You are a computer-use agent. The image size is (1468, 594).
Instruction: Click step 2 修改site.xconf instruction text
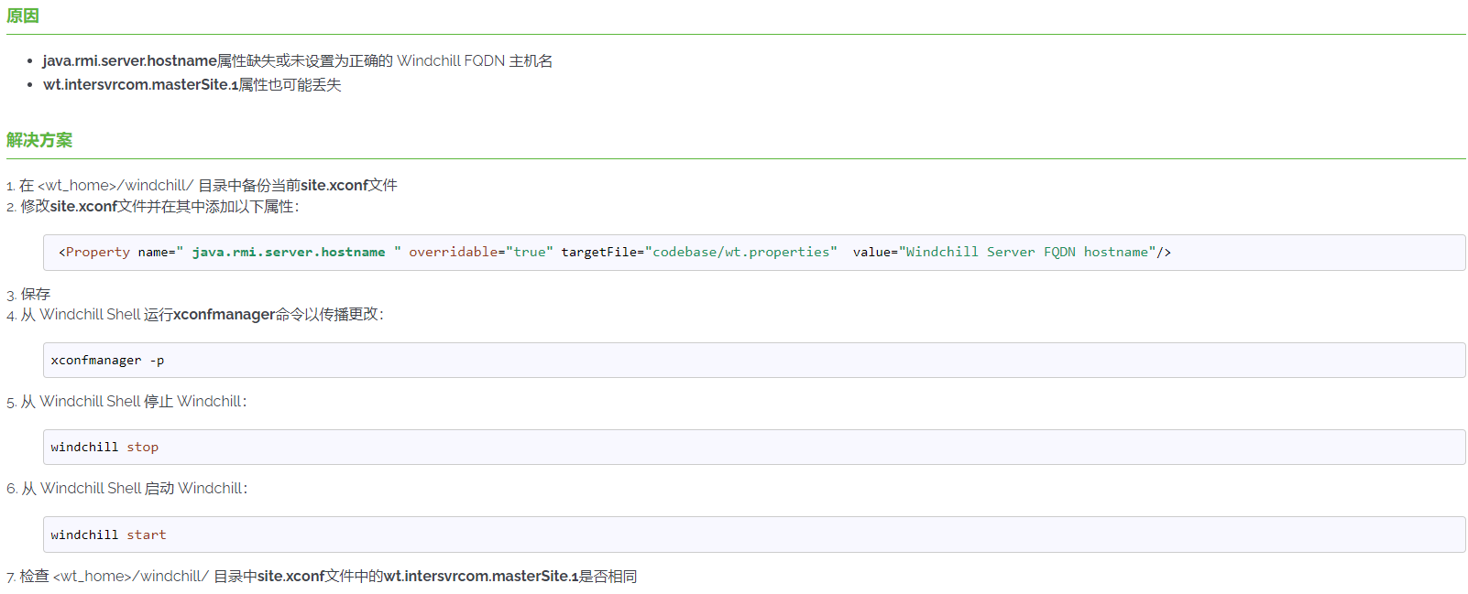(x=159, y=207)
